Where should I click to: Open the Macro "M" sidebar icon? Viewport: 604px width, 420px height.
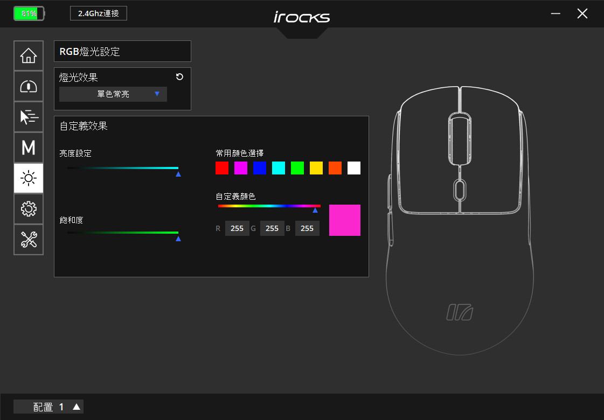tap(29, 148)
